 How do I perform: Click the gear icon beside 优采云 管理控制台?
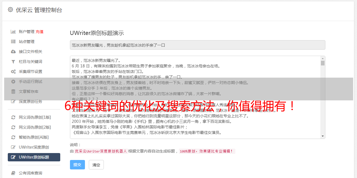(10, 10)
